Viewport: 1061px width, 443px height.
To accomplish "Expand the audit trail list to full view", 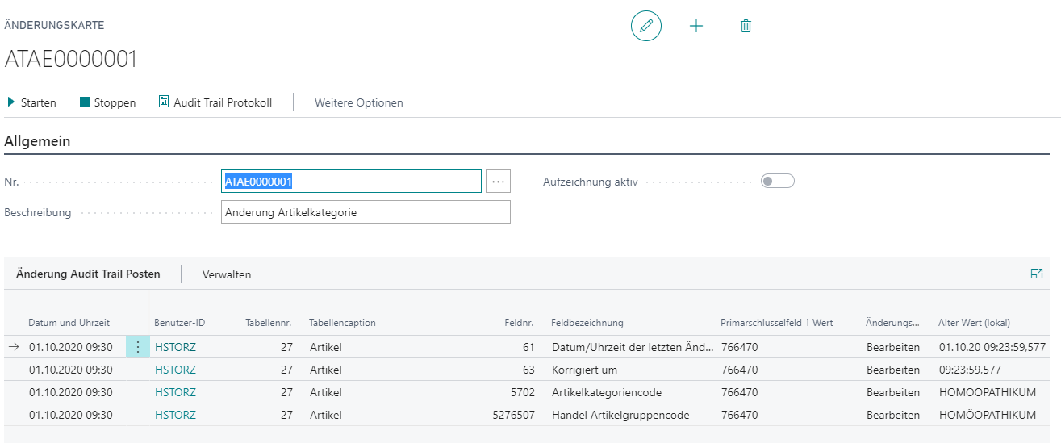I will 1037,274.
